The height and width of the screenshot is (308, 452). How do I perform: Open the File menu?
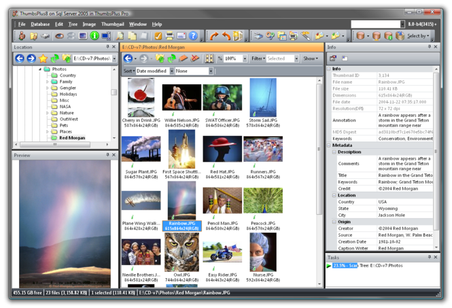coord(22,24)
